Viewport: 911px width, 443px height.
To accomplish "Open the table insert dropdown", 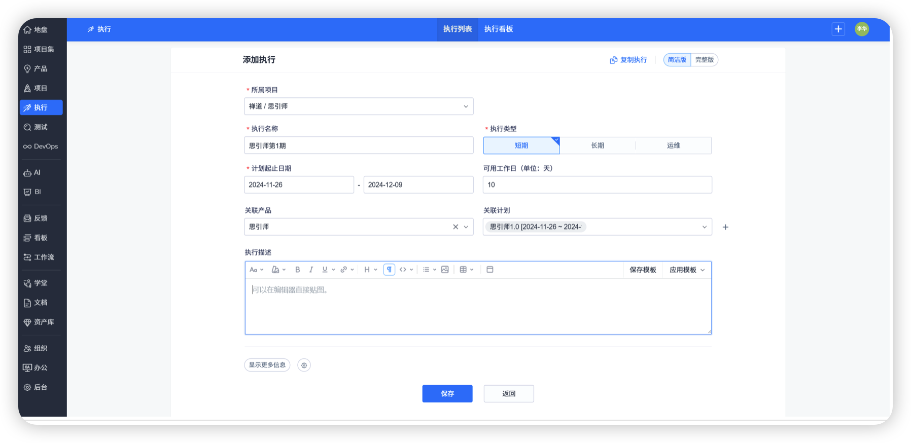I will pos(467,270).
